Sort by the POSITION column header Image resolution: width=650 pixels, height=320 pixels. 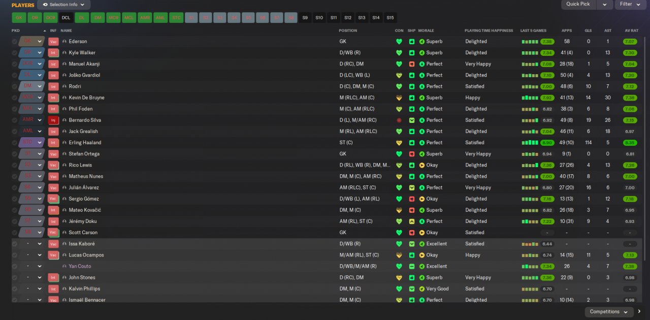[348, 30]
